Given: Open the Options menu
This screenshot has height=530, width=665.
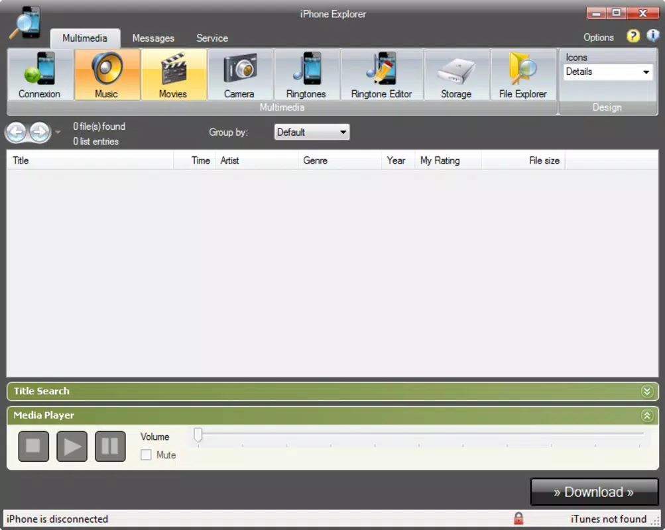Looking at the screenshot, I should click(x=599, y=37).
